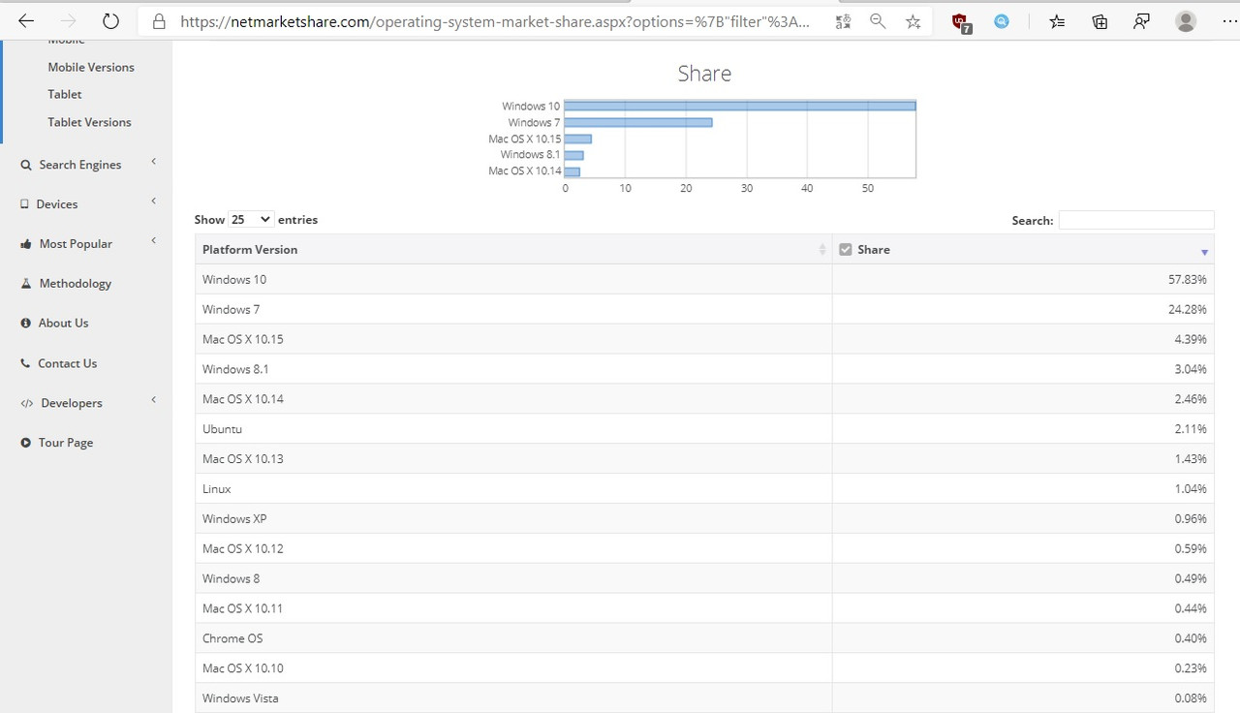Open the Show entries dropdown

[x=251, y=220]
